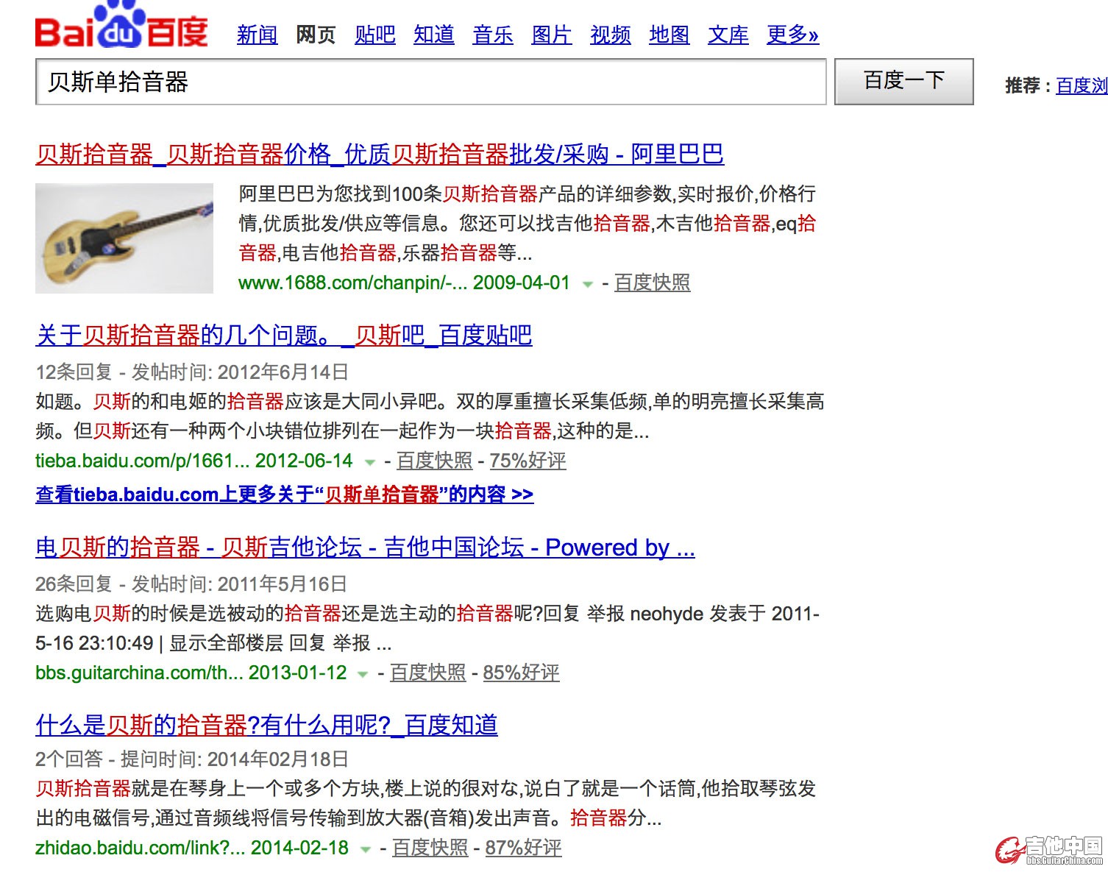View more tieba.baidu.com results link

[x=284, y=494]
